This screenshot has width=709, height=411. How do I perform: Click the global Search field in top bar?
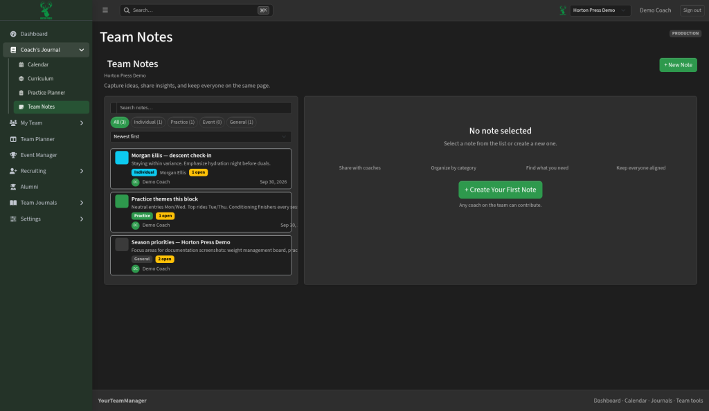coord(196,10)
